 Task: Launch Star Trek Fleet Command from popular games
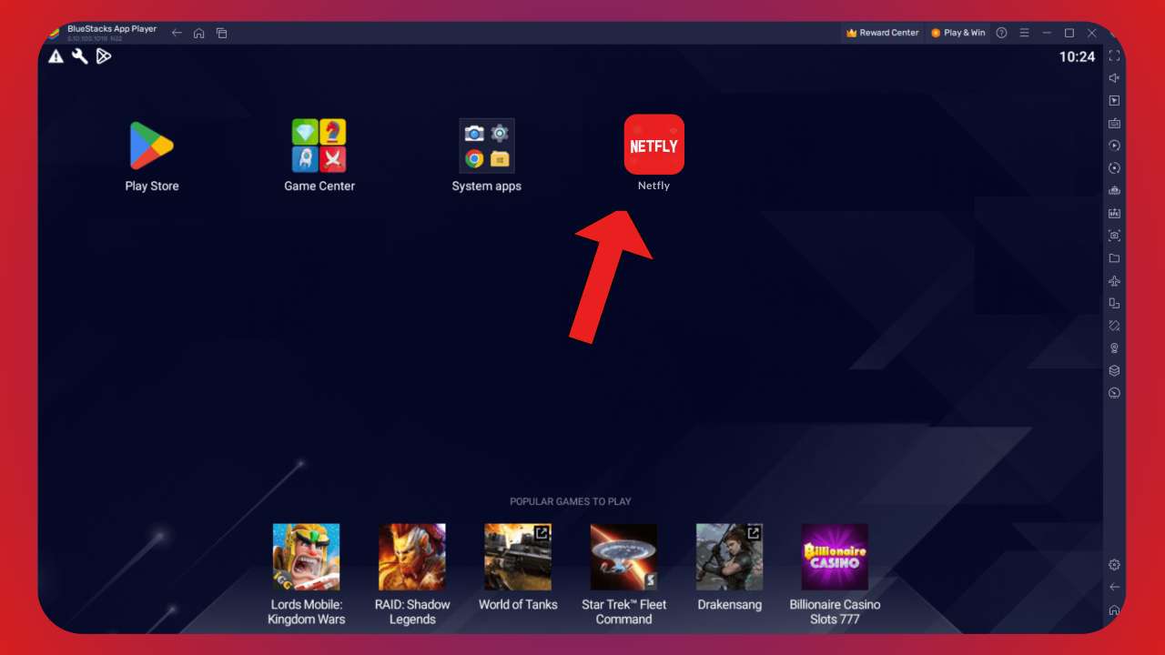tap(623, 556)
